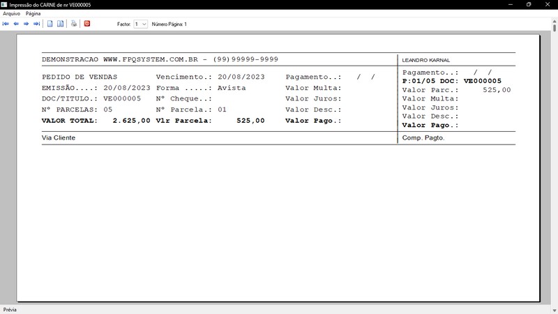Close the carnê print preview window
Viewport: 558px width, 314px height.
pyautogui.click(x=548, y=5)
